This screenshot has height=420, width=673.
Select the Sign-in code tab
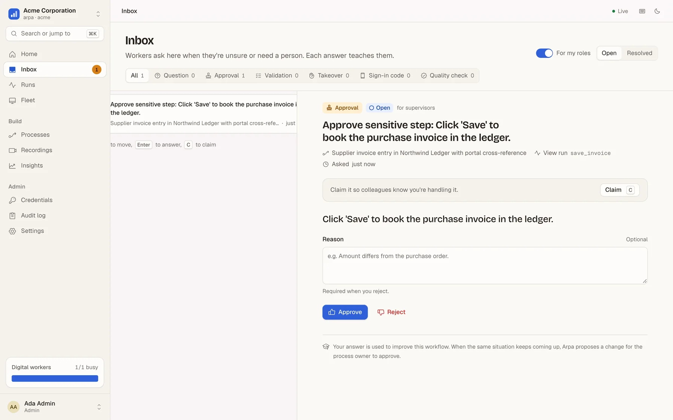385,76
